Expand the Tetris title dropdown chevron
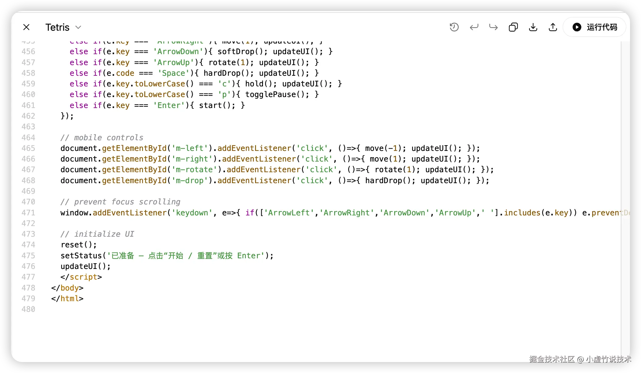The image size is (641, 373). point(78,27)
